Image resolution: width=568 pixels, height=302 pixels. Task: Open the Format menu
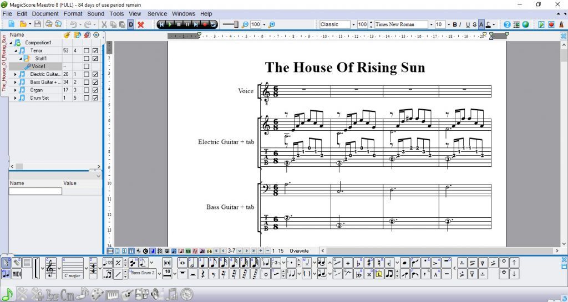[x=73, y=14]
